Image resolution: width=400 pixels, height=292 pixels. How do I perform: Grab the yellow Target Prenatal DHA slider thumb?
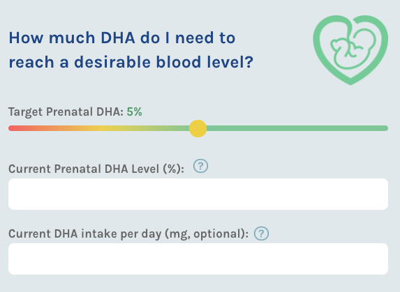(x=198, y=128)
